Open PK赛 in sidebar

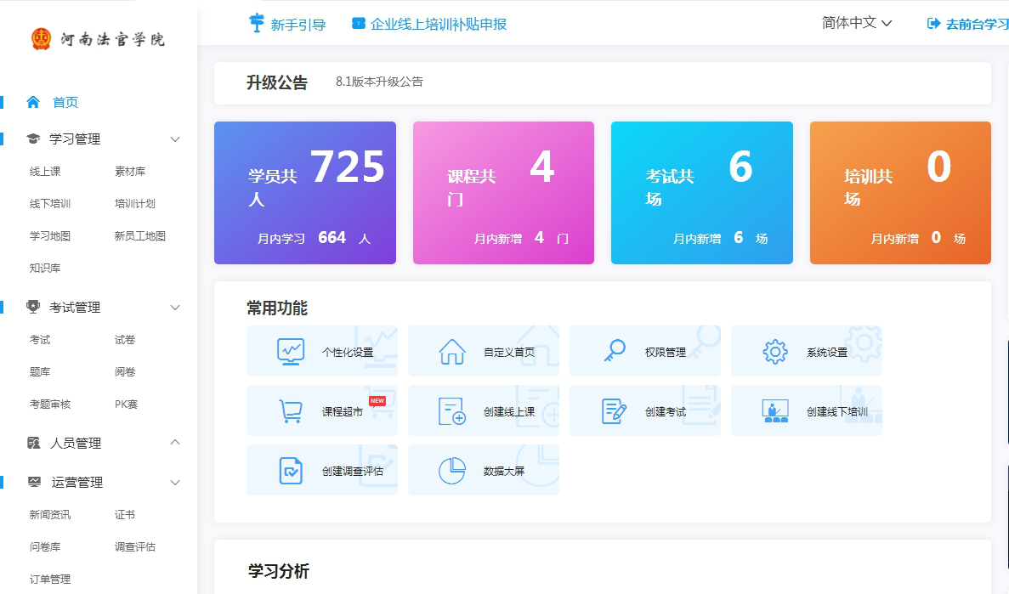(126, 404)
